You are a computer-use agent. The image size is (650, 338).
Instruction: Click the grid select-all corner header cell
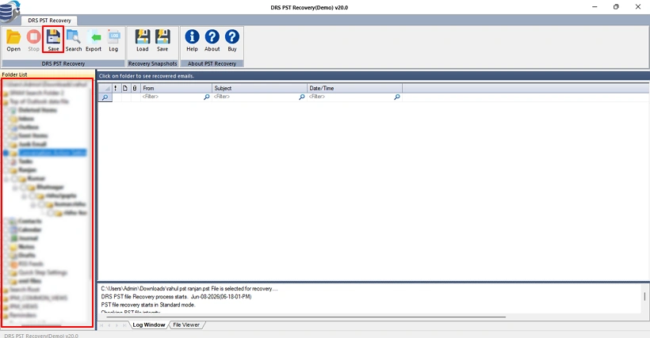pyautogui.click(x=105, y=88)
